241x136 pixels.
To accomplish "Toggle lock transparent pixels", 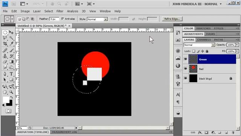I will click(x=194, y=51).
